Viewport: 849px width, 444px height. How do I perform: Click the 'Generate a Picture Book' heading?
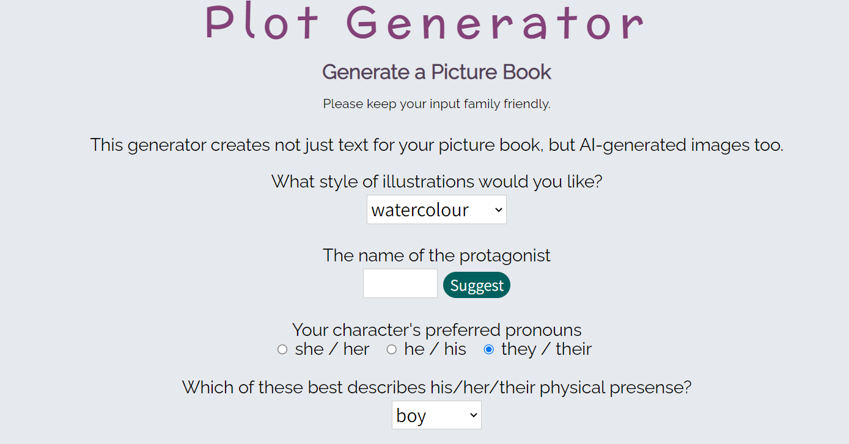click(x=436, y=72)
